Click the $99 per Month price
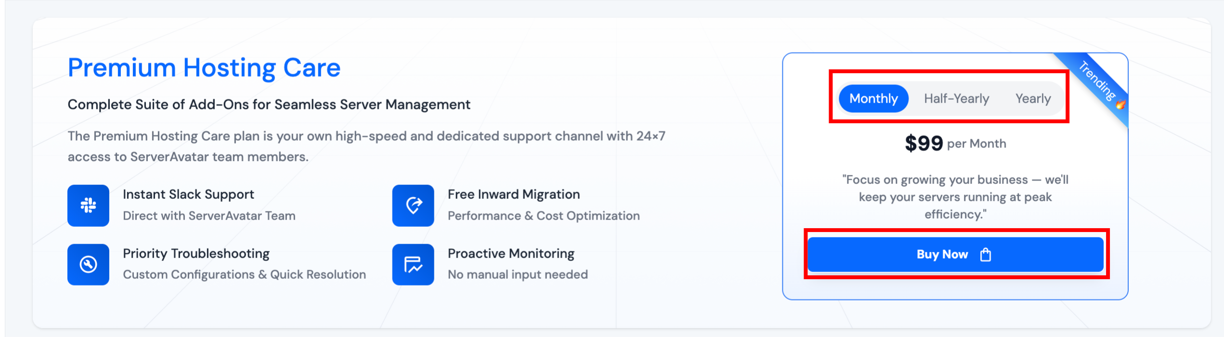1224x337 pixels. coord(955,143)
